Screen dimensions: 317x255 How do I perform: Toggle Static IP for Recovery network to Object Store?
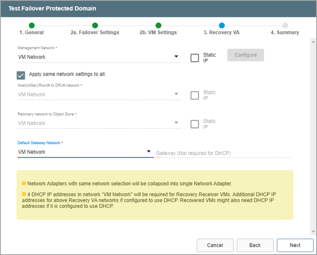tap(195, 124)
